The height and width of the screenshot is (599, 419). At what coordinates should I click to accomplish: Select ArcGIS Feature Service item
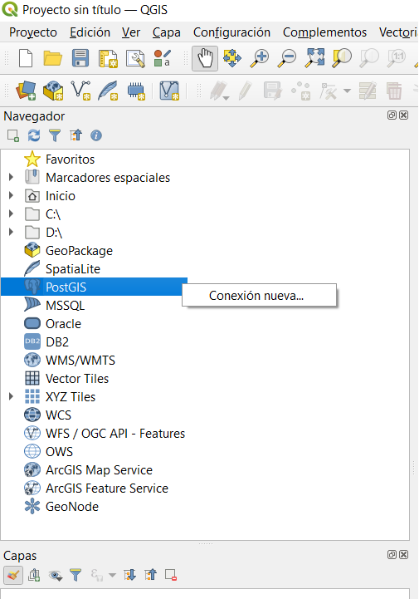107,489
